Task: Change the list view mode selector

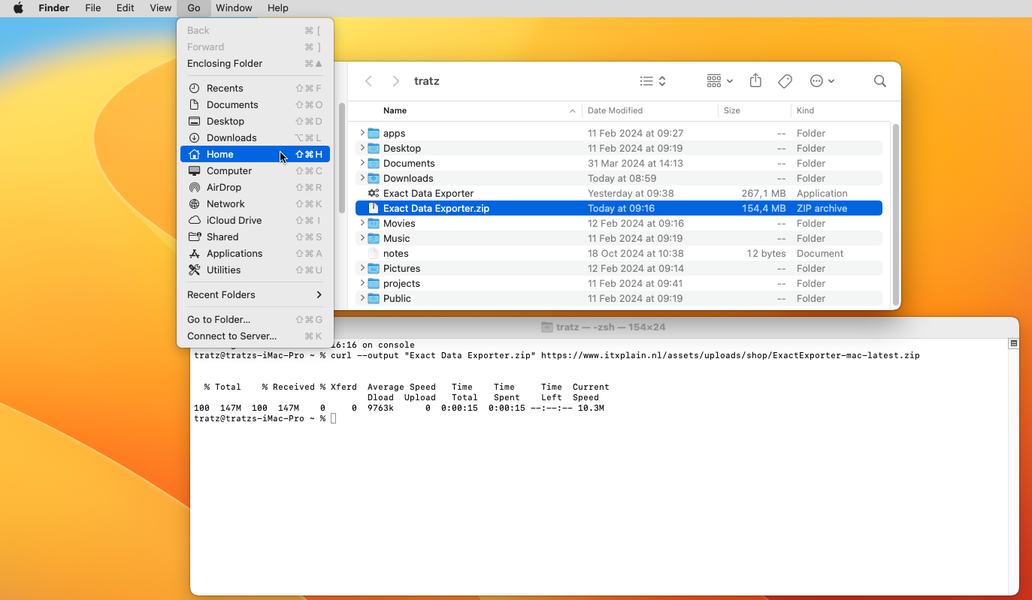Action: click(652, 81)
